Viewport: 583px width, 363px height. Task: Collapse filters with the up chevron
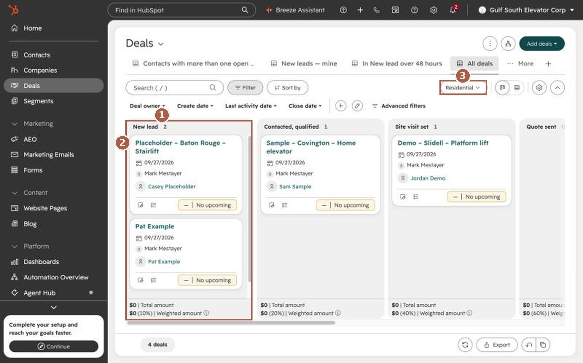pos(557,88)
